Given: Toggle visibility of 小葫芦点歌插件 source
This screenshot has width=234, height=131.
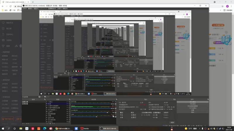Looking at the screenshot, I should click(x=67, y=106).
